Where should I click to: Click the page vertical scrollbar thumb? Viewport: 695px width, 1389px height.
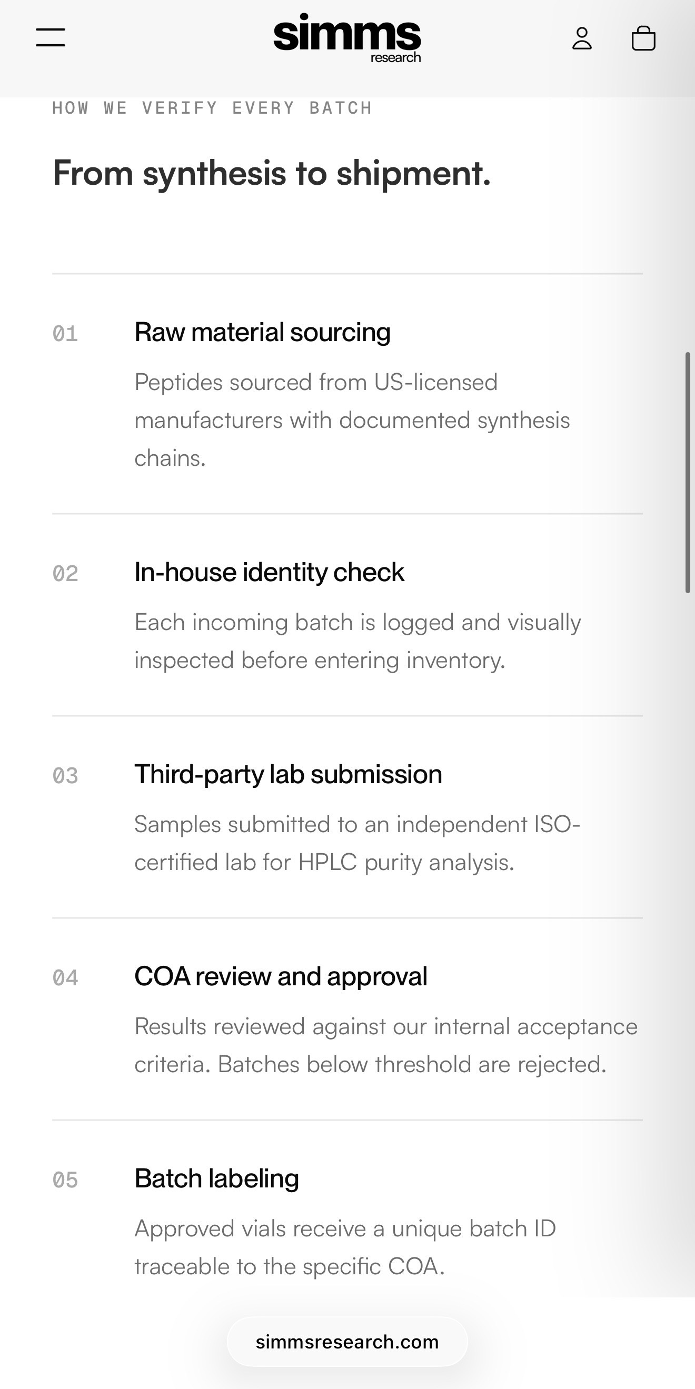click(x=688, y=472)
